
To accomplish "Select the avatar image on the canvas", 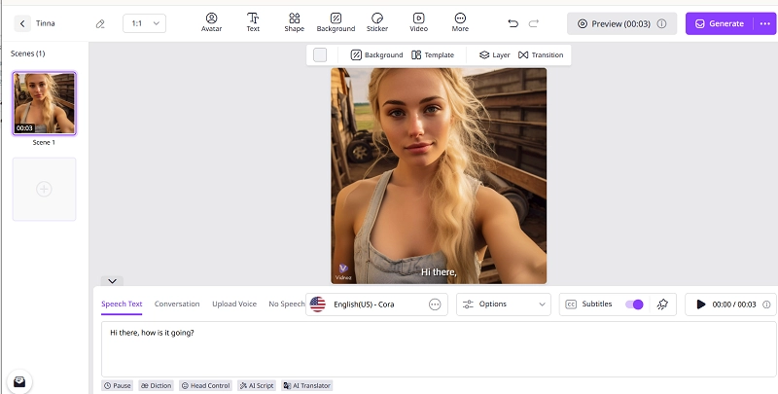I will click(x=439, y=176).
